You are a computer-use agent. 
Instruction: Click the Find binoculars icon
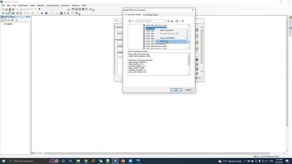click(x=61, y=13)
